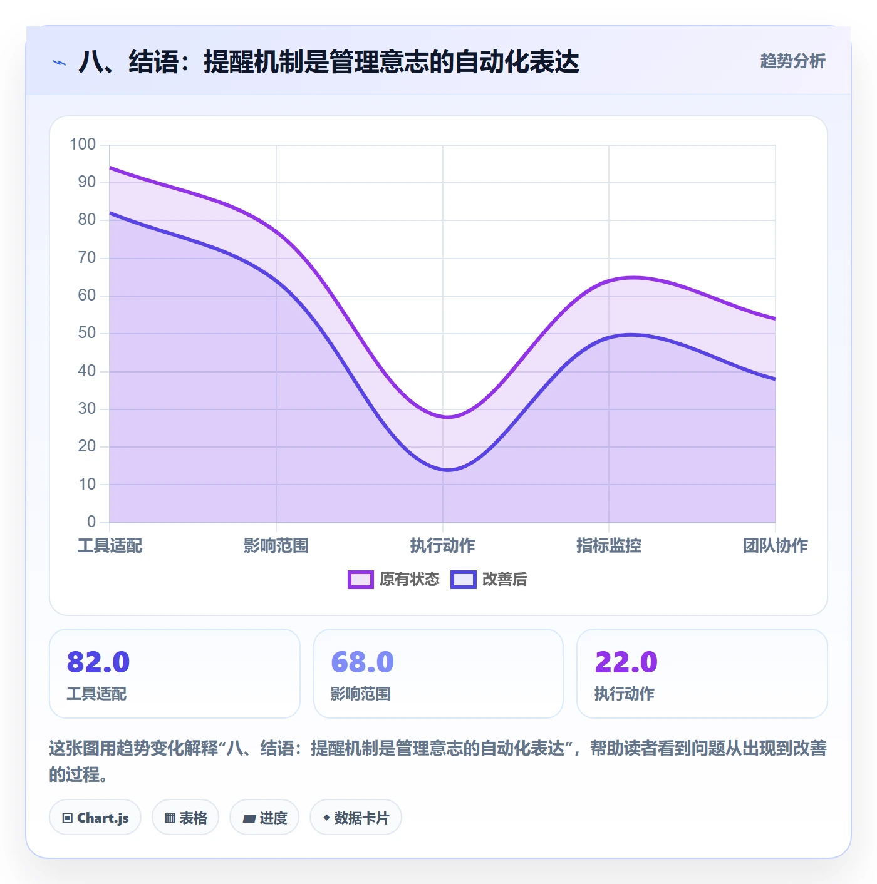Click the 原有状态 legend label

(x=410, y=580)
